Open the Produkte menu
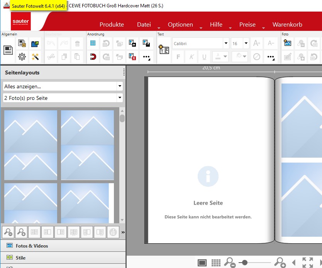322x268 pixels. [x=112, y=24]
